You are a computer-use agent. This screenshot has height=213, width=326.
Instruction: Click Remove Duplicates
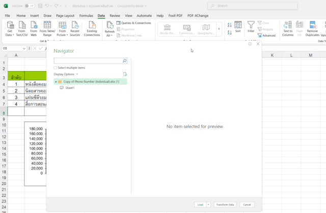tap(312, 29)
